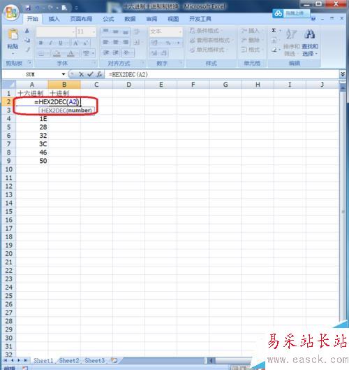Open the number format dropdown
The width and height of the screenshot is (349, 370).
[x=180, y=31]
